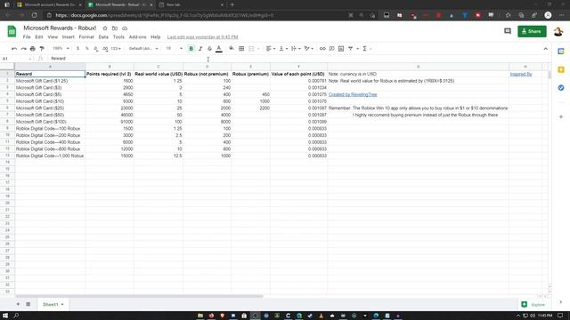Click the Add Sheet plus button
The width and height of the screenshot is (570, 320).
[x=18, y=304]
